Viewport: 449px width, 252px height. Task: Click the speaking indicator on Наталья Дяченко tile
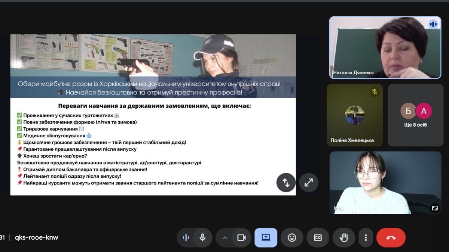point(433,24)
